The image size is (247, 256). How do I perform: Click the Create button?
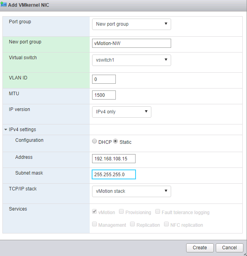(200, 248)
